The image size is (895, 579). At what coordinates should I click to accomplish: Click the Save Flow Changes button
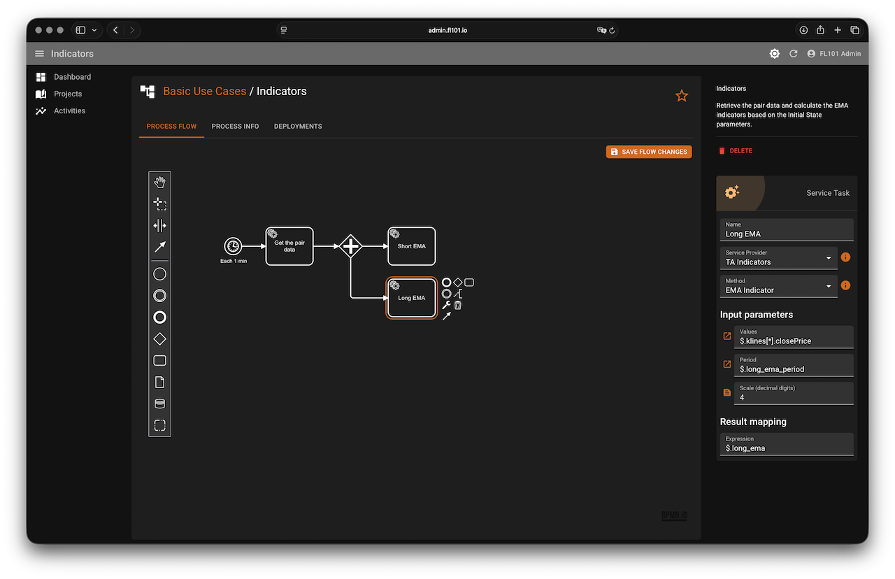pyautogui.click(x=648, y=152)
